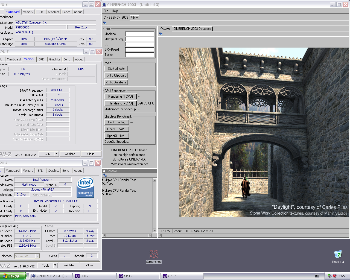Image resolution: width=350 pixels, height=280 pixels.
Task: Open the About tab in top CPU-Z window
Action: coord(78,12)
